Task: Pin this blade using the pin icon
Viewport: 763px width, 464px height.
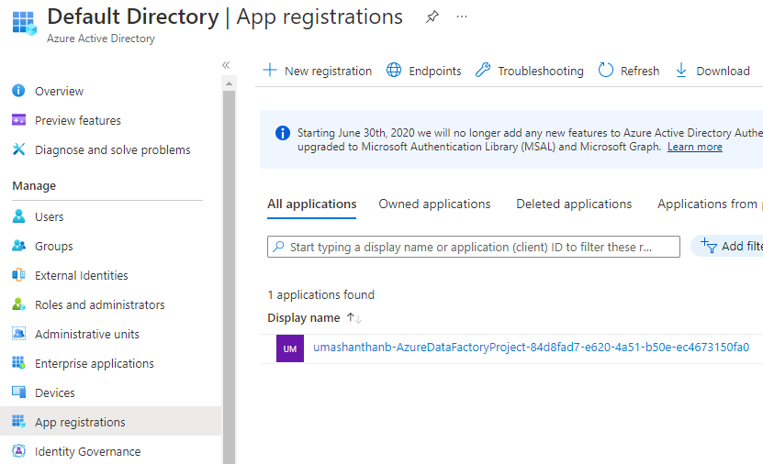Action: tap(432, 17)
